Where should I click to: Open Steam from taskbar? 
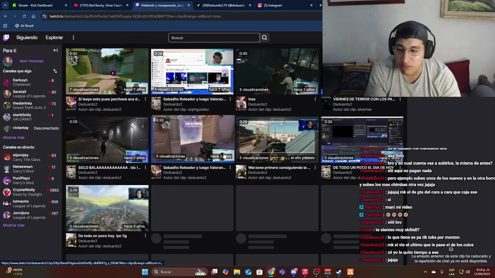click(x=339, y=272)
